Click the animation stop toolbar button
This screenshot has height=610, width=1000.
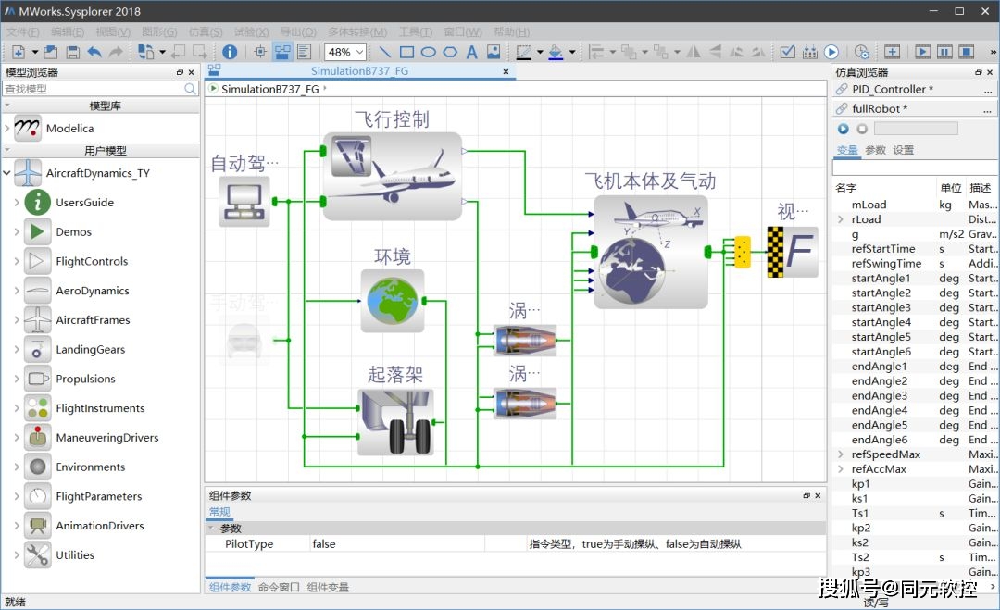(x=967, y=52)
